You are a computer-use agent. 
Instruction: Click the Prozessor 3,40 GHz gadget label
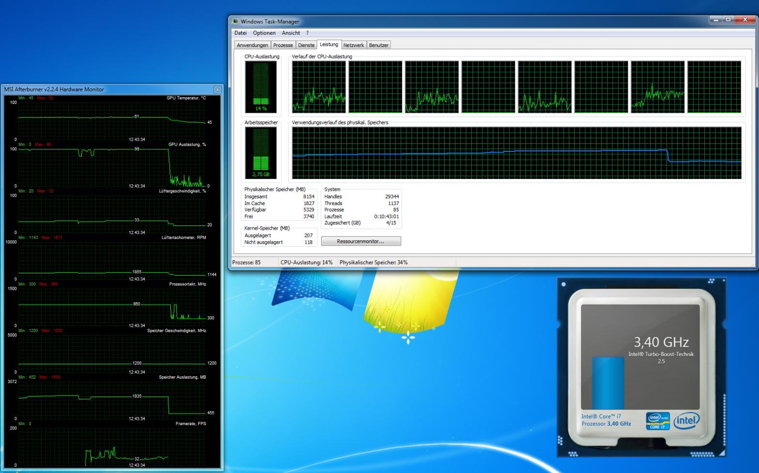tap(606, 424)
